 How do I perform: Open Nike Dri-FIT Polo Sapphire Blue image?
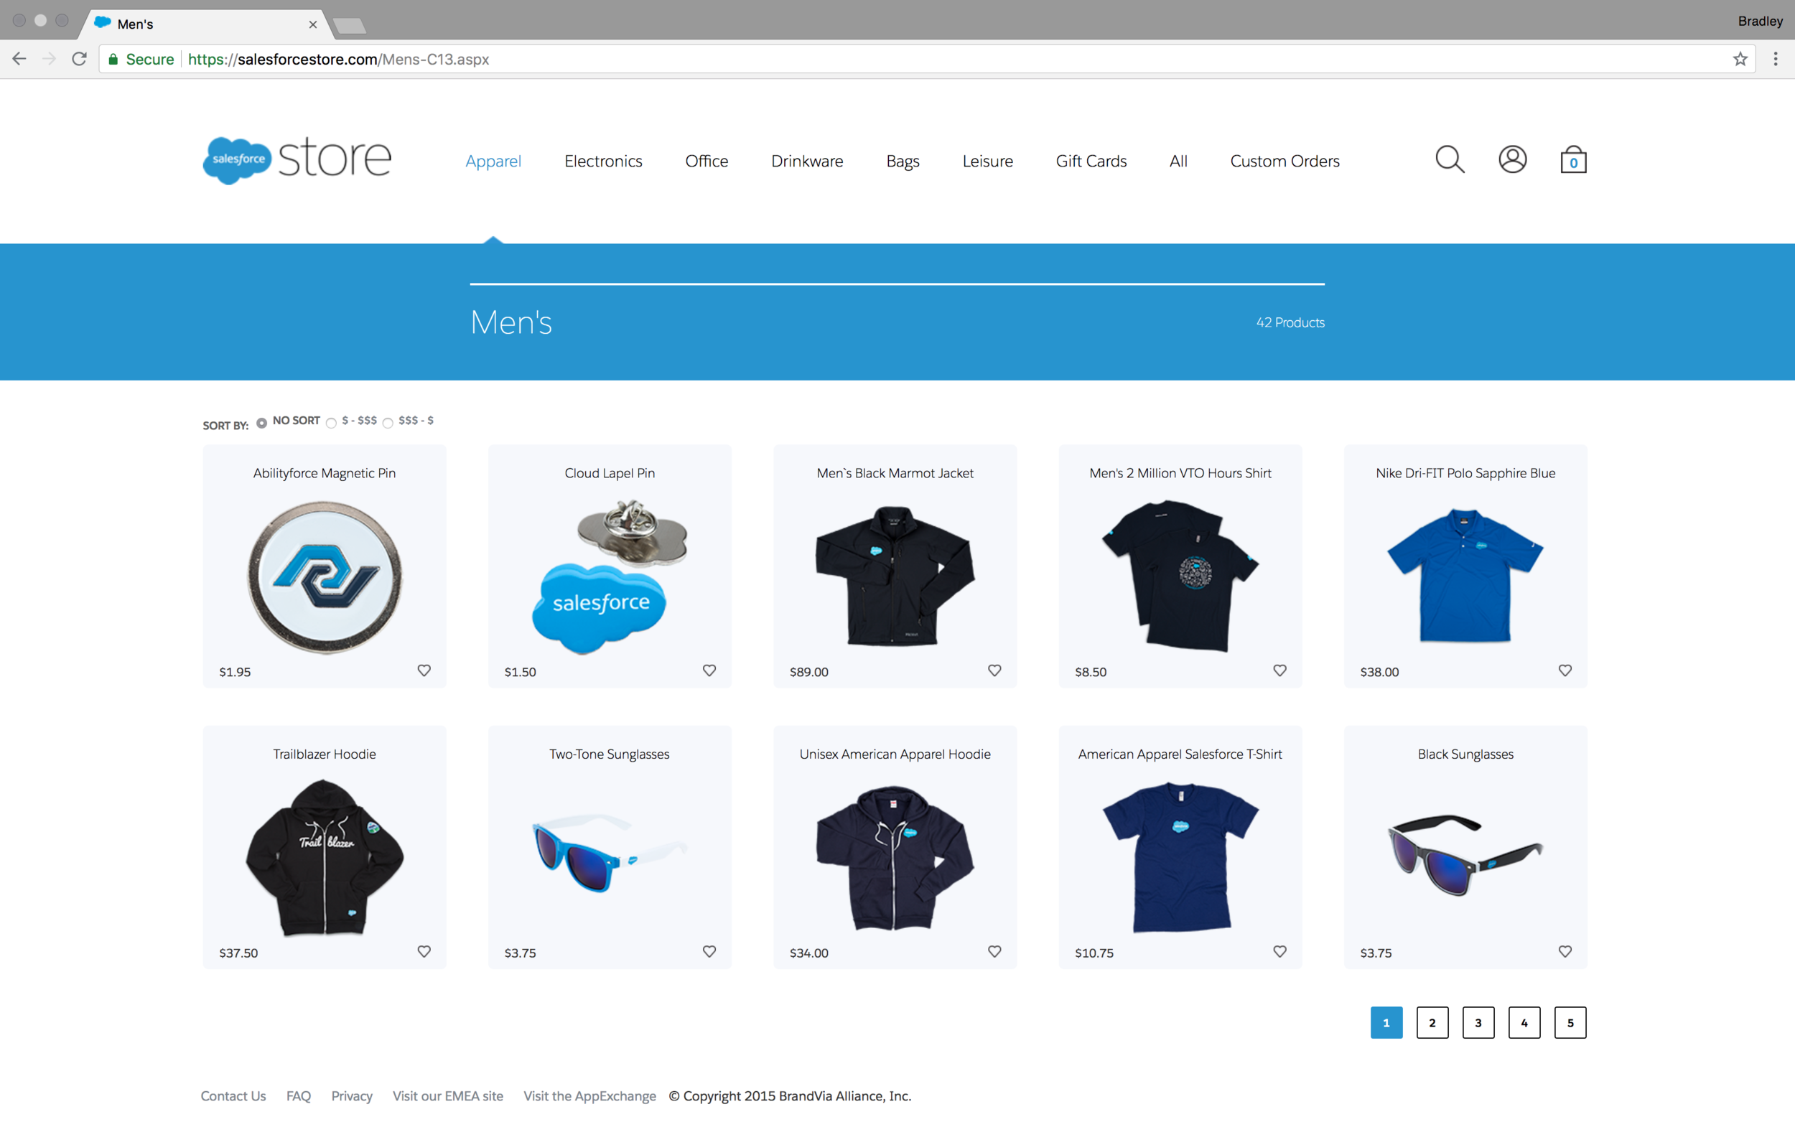tap(1465, 576)
